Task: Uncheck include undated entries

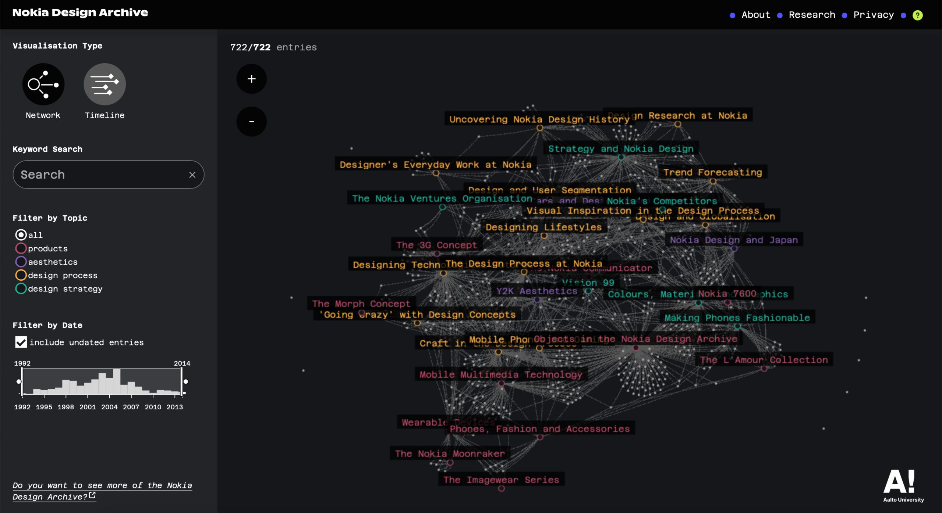Action: coord(21,342)
